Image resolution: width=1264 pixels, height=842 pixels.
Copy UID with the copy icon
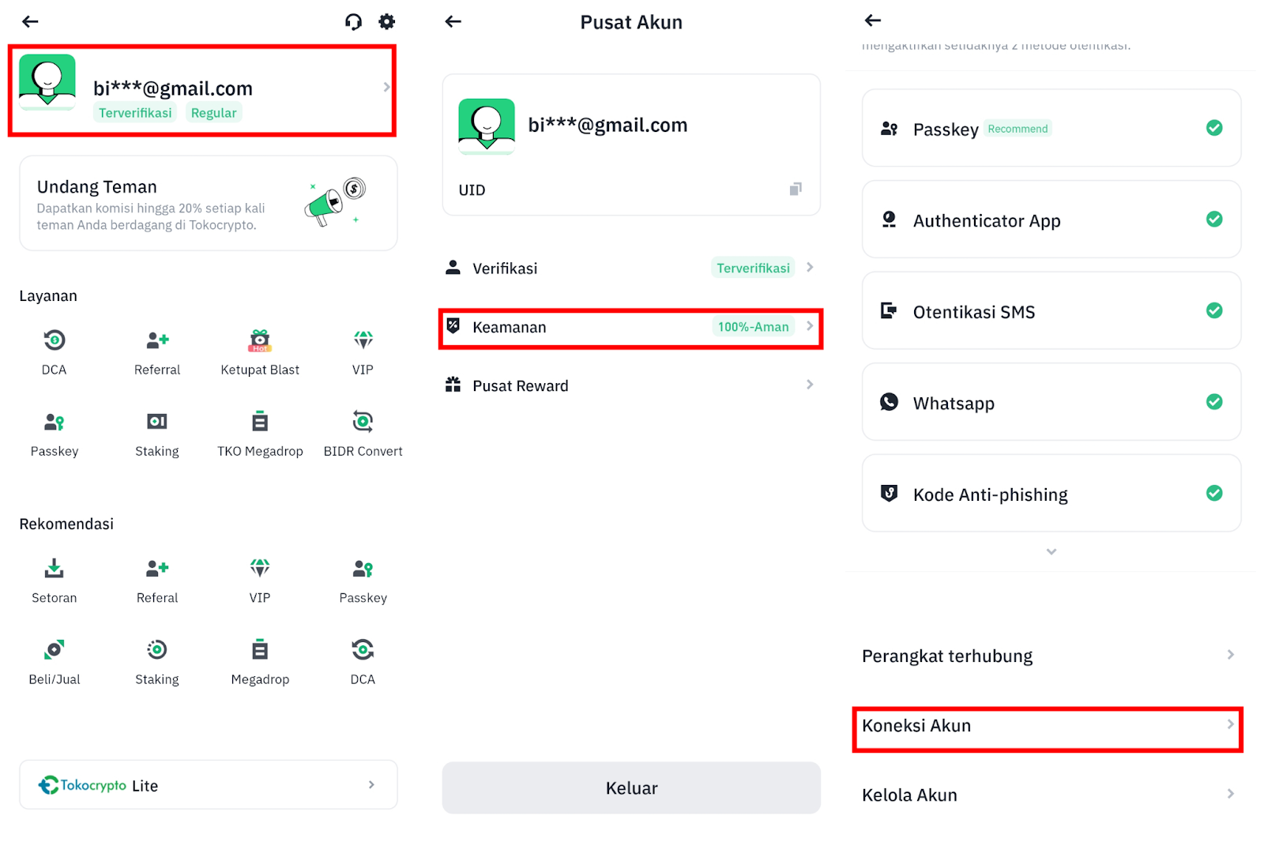[796, 189]
